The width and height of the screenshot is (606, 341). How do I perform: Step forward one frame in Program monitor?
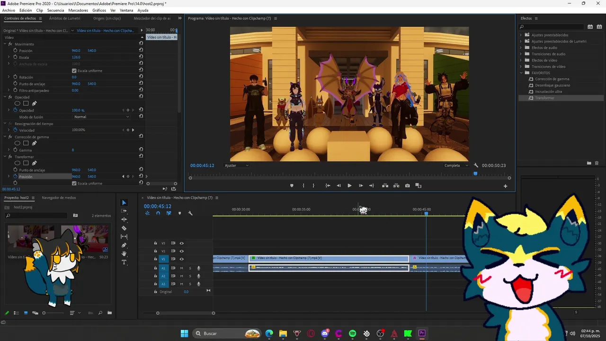pyautogui.click(x=361, y=186)
